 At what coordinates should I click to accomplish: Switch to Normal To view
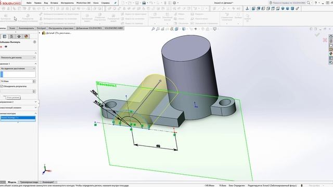coord(247,8)
